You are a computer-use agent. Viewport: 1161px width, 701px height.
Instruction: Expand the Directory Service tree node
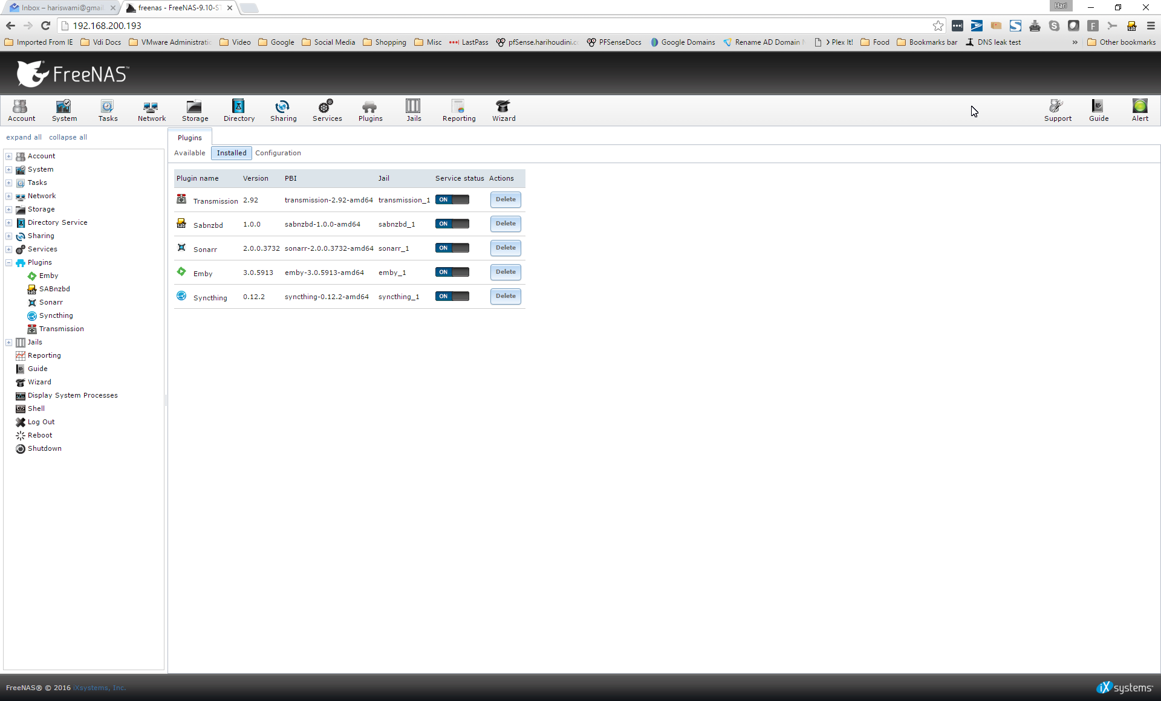point(9,222)
